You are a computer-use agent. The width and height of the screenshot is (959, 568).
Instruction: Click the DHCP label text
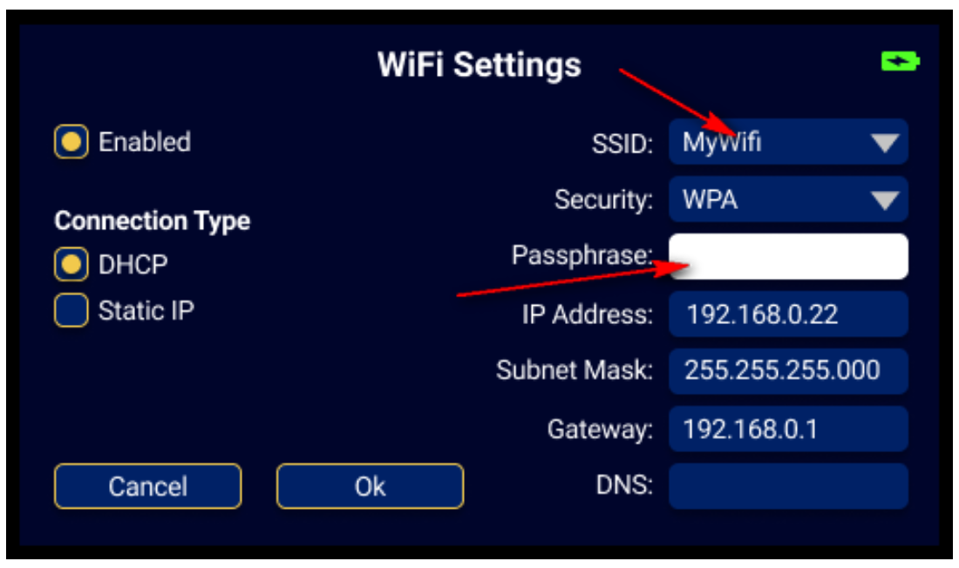[133, 264]
